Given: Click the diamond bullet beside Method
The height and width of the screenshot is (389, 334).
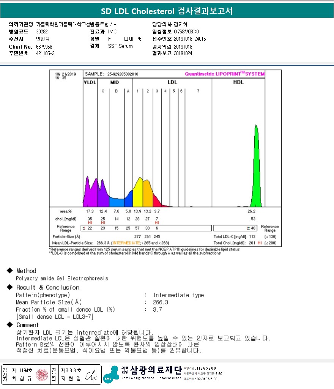Looking at the screenshot, I should [x=9, y=271].
